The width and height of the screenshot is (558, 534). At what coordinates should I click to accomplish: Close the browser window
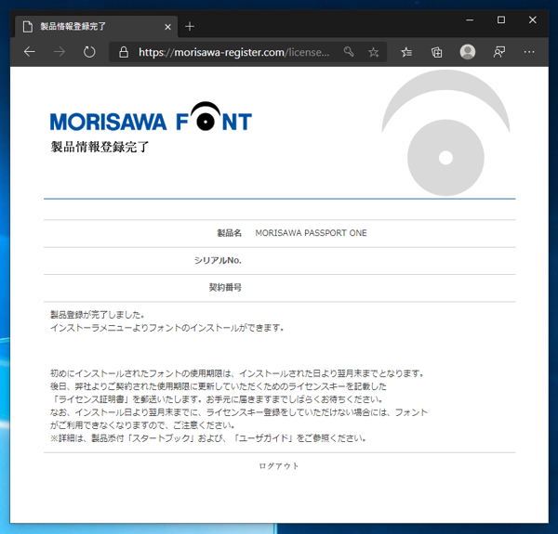tap(532, 20)
